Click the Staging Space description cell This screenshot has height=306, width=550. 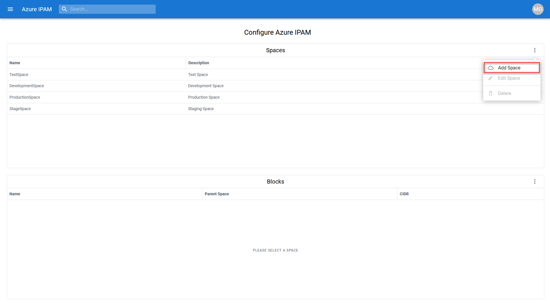click(201, 109)
